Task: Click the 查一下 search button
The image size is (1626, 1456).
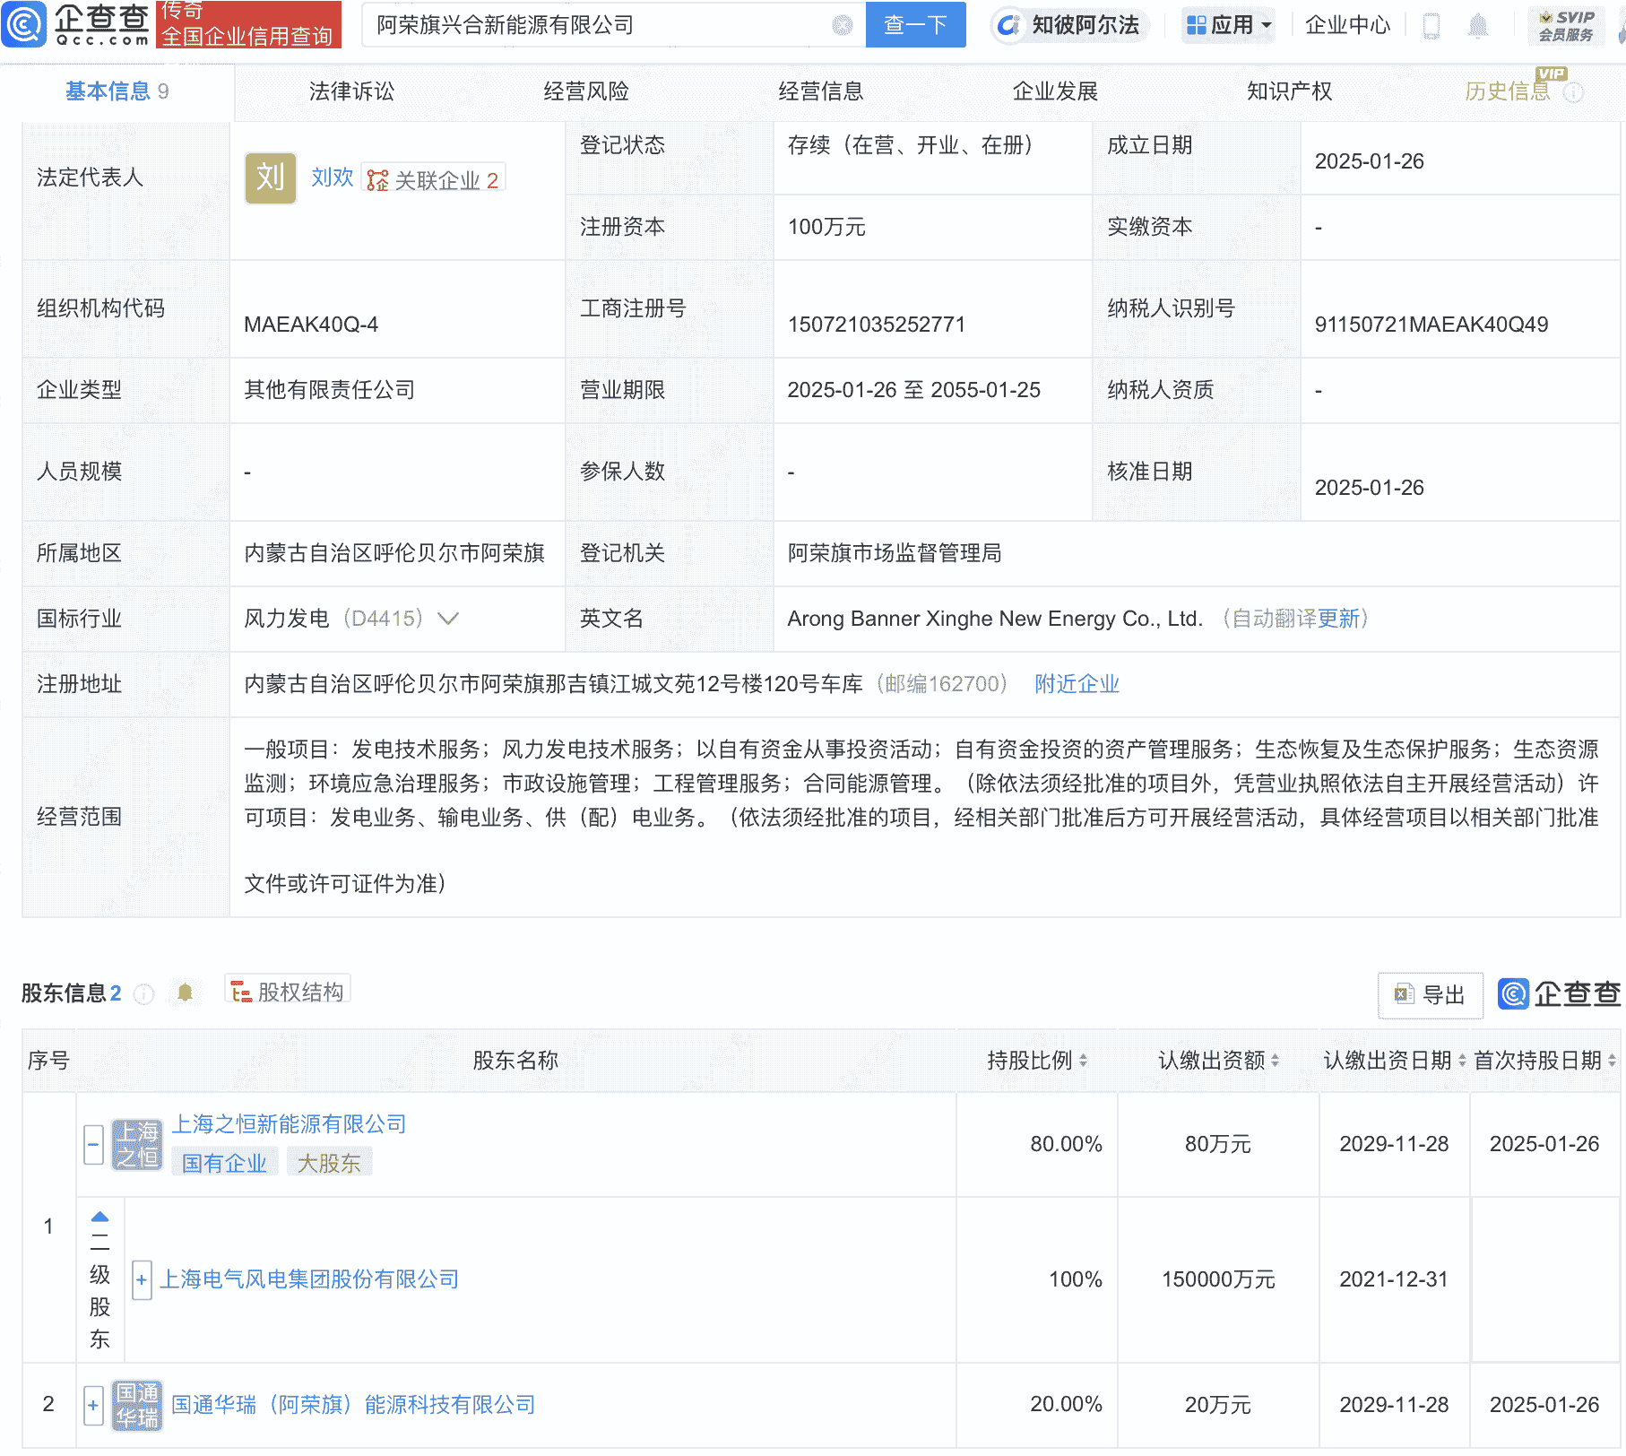Action: 915,25
